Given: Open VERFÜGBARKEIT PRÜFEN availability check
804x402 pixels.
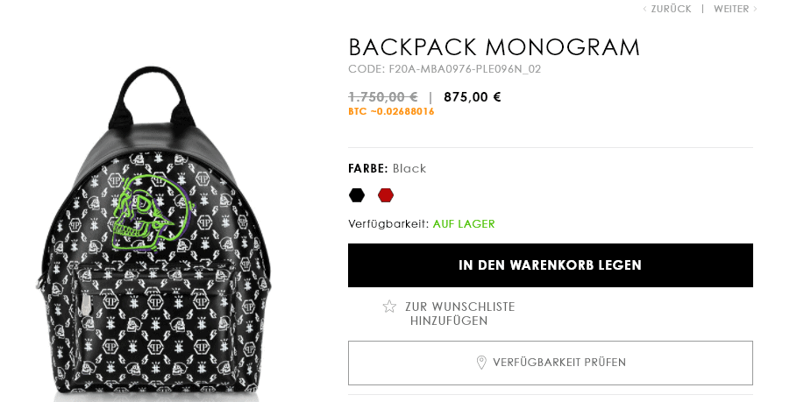Looking at the screenshot, I should (551, 363).
